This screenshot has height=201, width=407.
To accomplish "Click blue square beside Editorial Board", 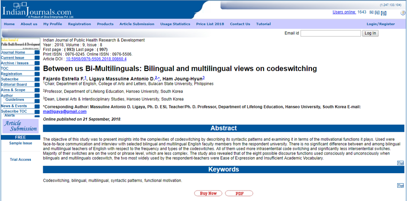I will click(x=37, y=84).
